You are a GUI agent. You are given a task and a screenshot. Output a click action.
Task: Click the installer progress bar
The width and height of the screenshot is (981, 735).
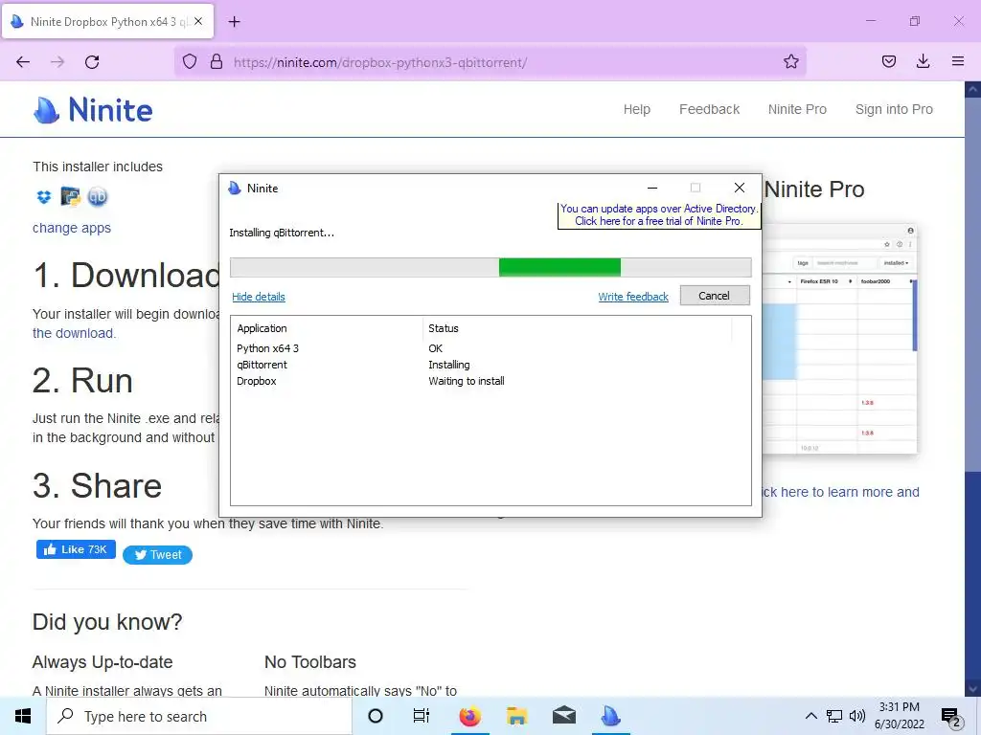[490, 268]
